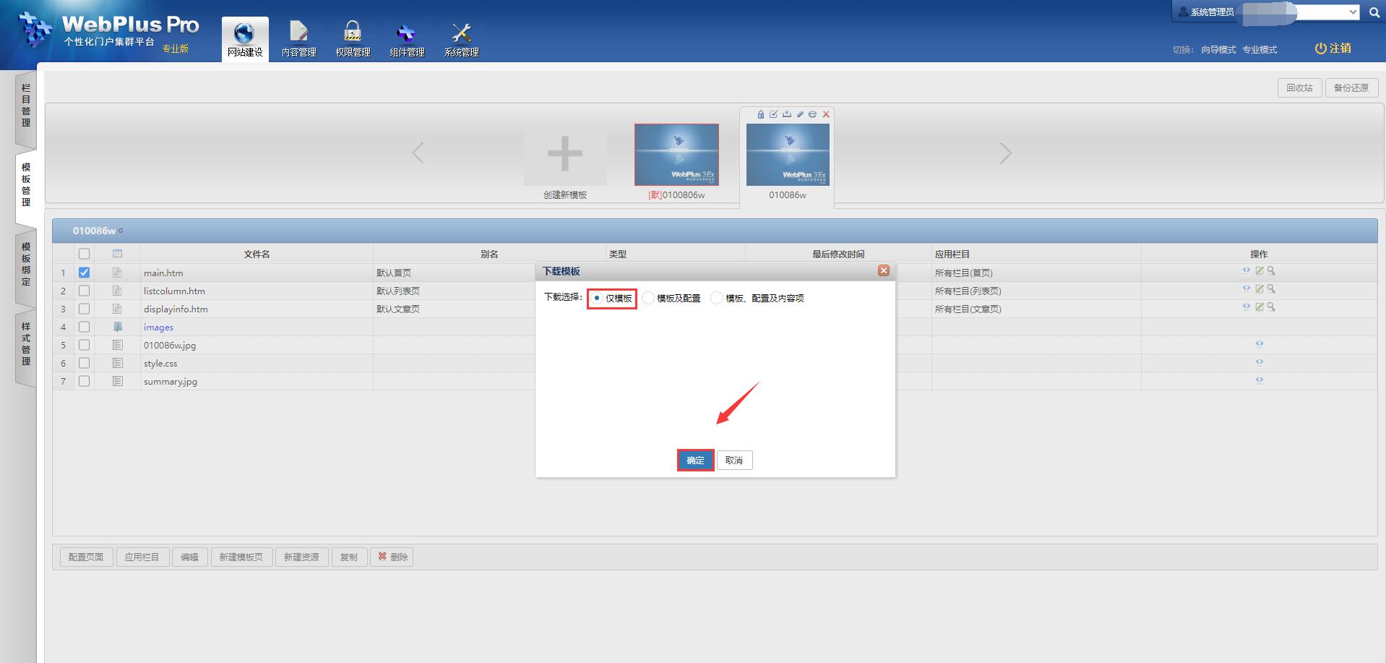Click the green edit icon for listcolumn.htm row
This screenshot has height=663, width=1386.
point(1260,289)
